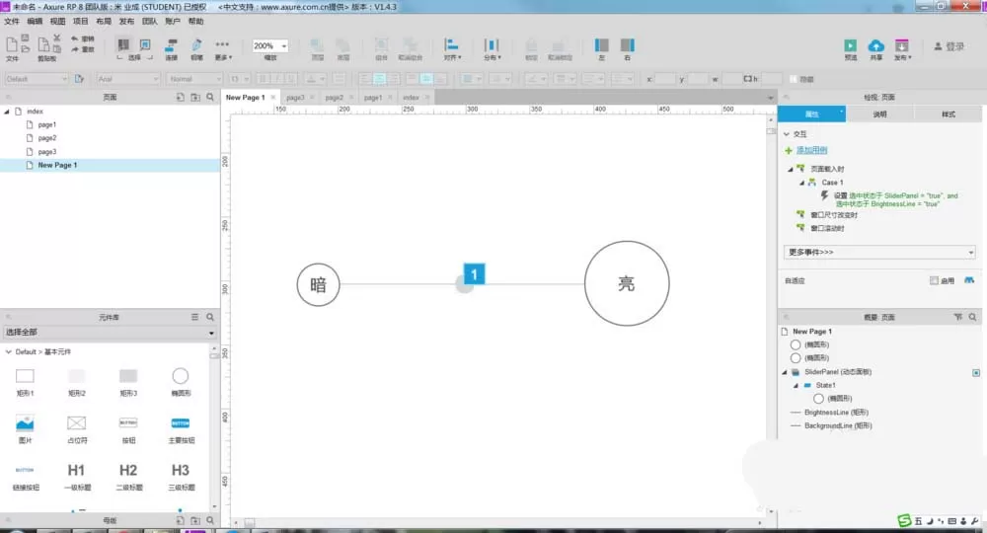Add a folder icon in pages panel
The width and height of the screenshot is (987, 533).
(195, 97)
